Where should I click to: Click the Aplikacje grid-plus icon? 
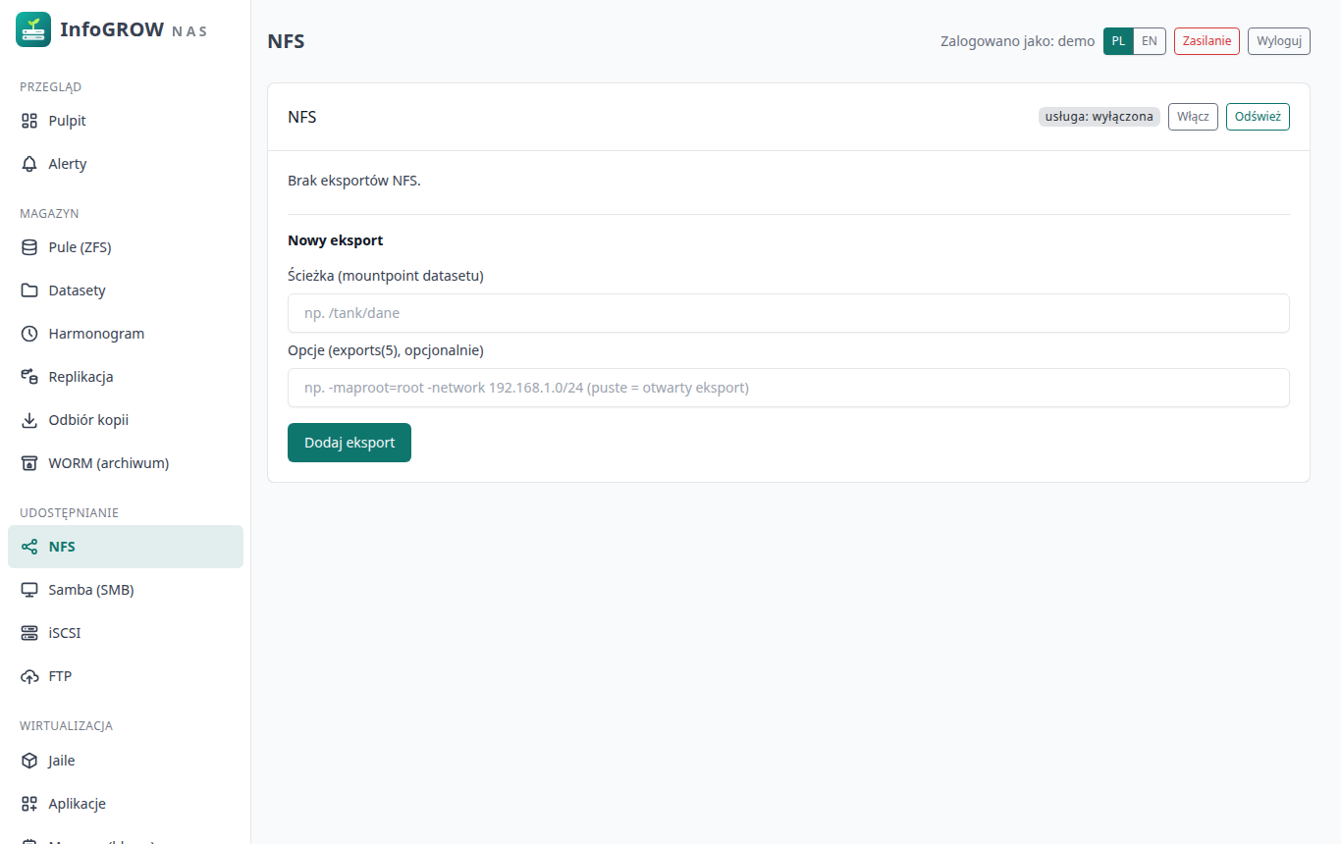click(29, 804)
